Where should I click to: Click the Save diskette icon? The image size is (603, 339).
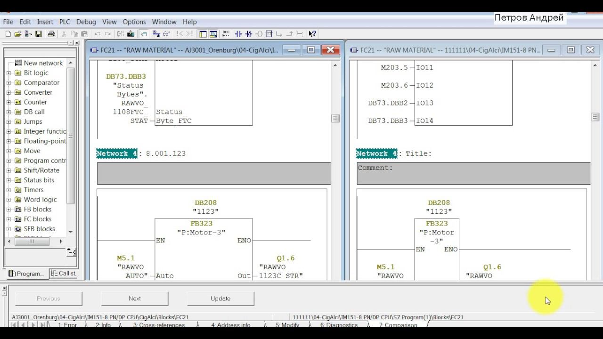click(38, 34)
